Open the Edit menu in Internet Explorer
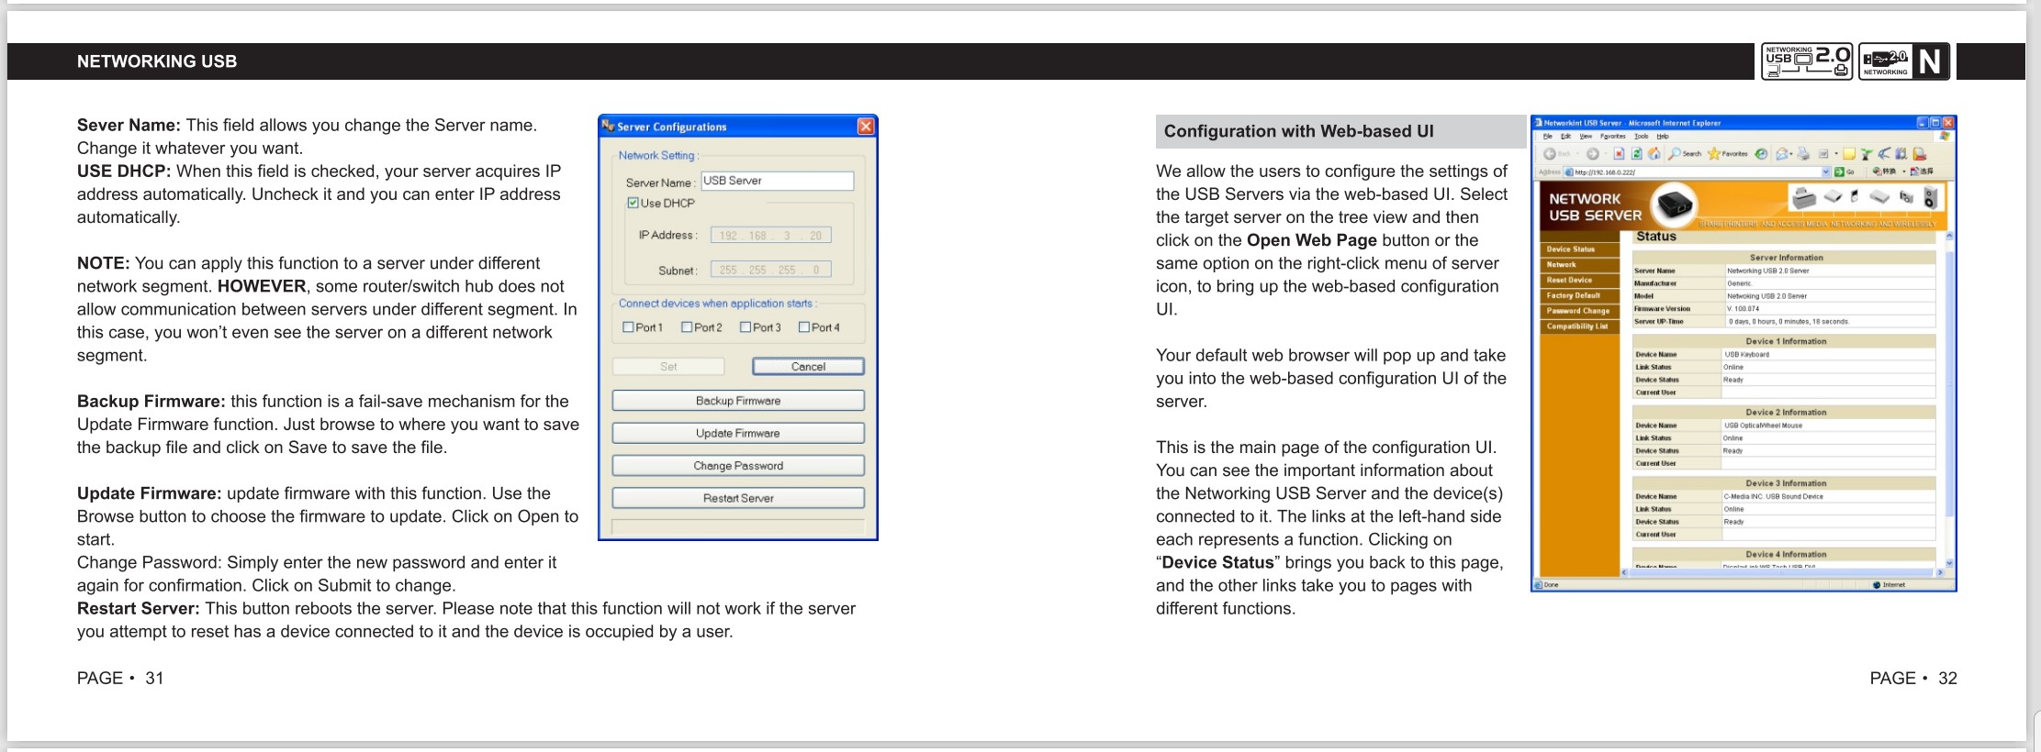 tap(1566, 137)
